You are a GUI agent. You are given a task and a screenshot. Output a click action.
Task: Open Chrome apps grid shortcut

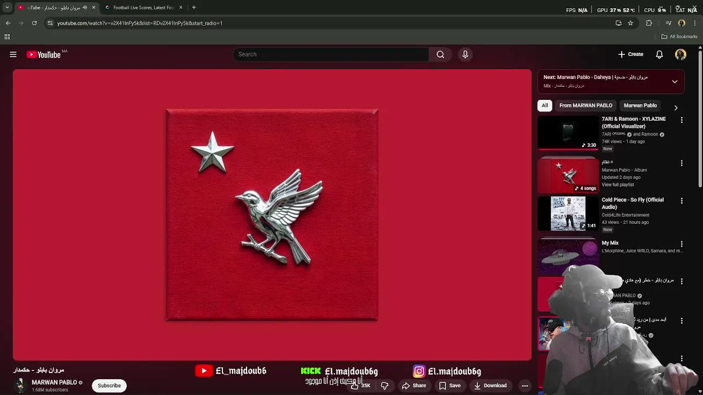click(7, 37)
